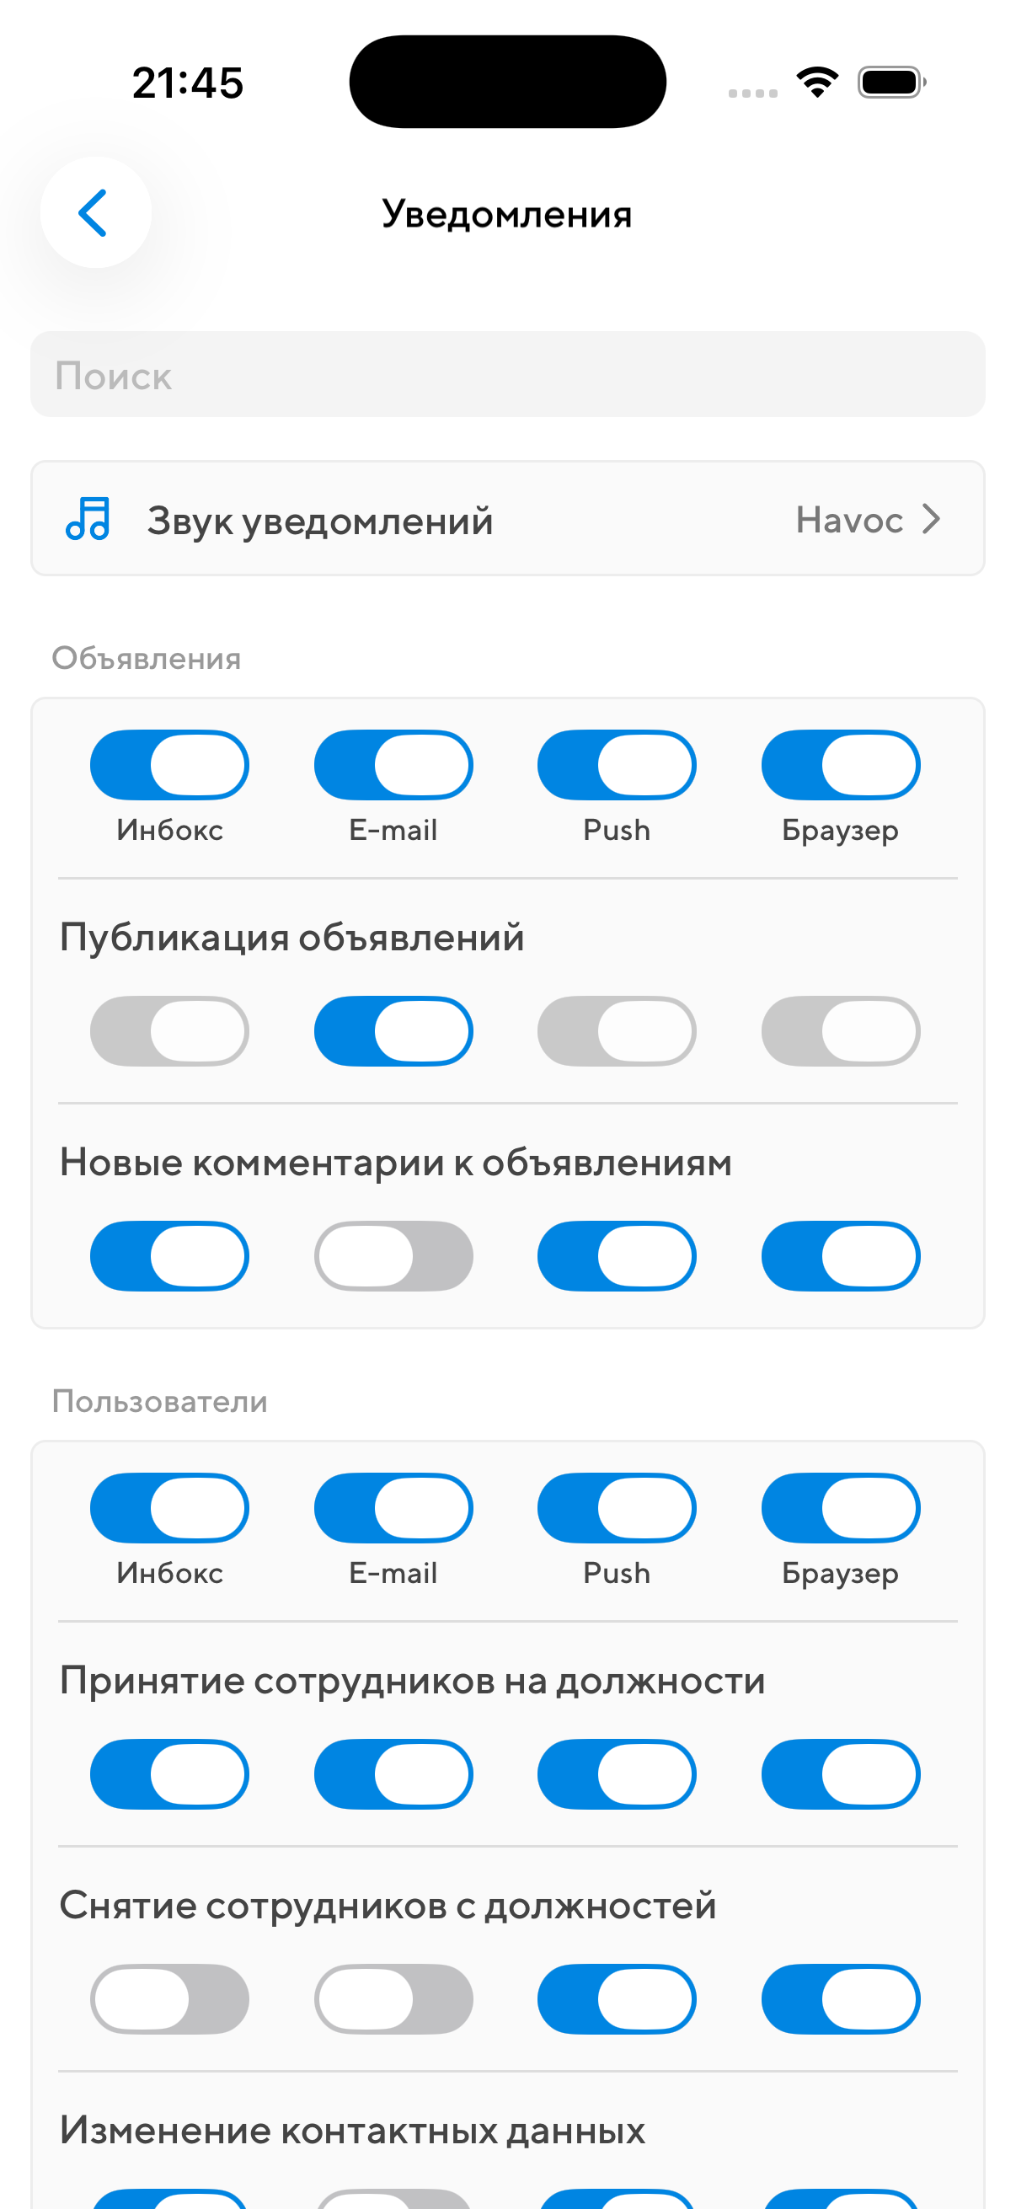Toggle Push switch in Объявления section
1016x2209 pixels.
[x=617, y=764]
